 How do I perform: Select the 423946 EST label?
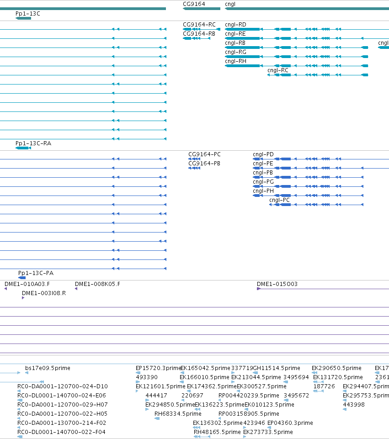click(x=254, y=423)
